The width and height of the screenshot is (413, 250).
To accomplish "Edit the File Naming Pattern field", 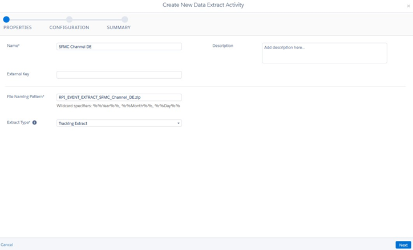I will [x=119, y=98].
